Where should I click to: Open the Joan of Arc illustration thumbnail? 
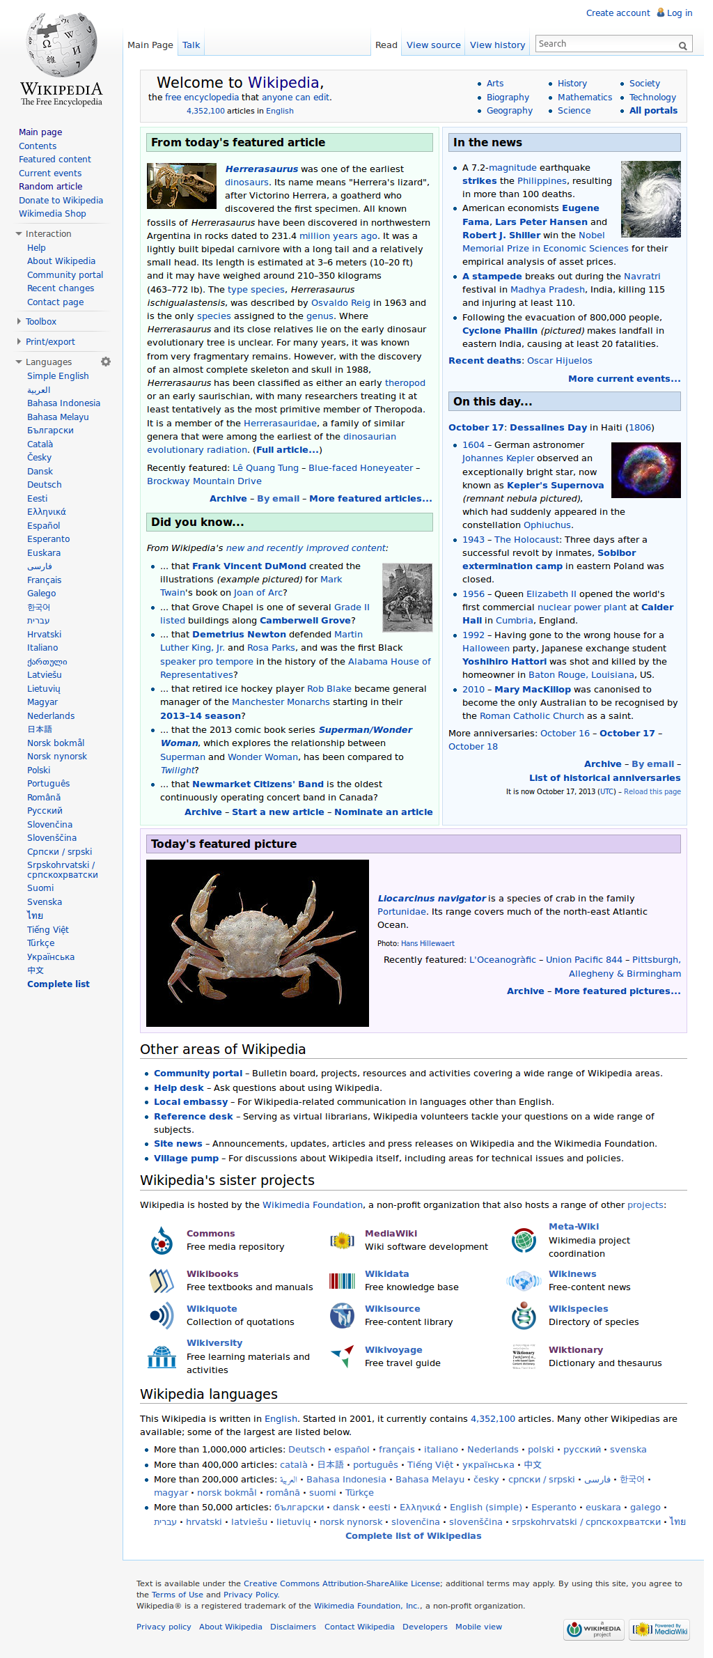tap(407, 598)
